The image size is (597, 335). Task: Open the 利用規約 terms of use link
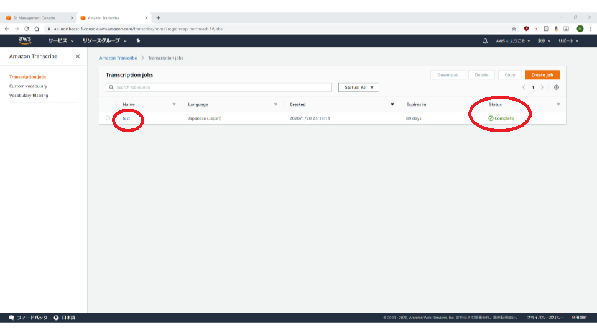tap(579, 318)
